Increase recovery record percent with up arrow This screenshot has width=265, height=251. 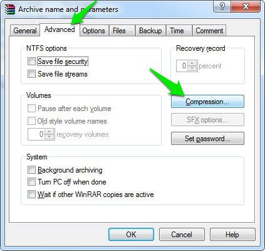point(192,63)
